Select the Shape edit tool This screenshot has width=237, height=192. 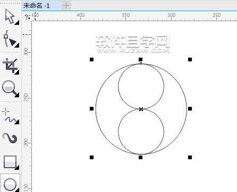10,39
